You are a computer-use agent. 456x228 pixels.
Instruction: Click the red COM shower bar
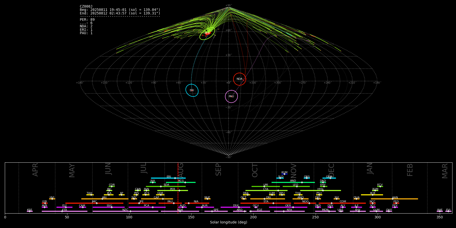(x=342, y=203)
